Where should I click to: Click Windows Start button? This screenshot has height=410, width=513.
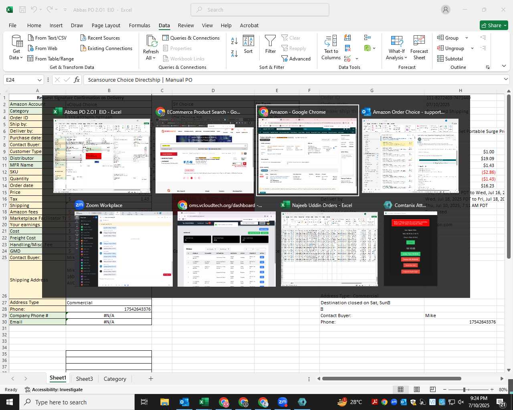pos(10,402)
